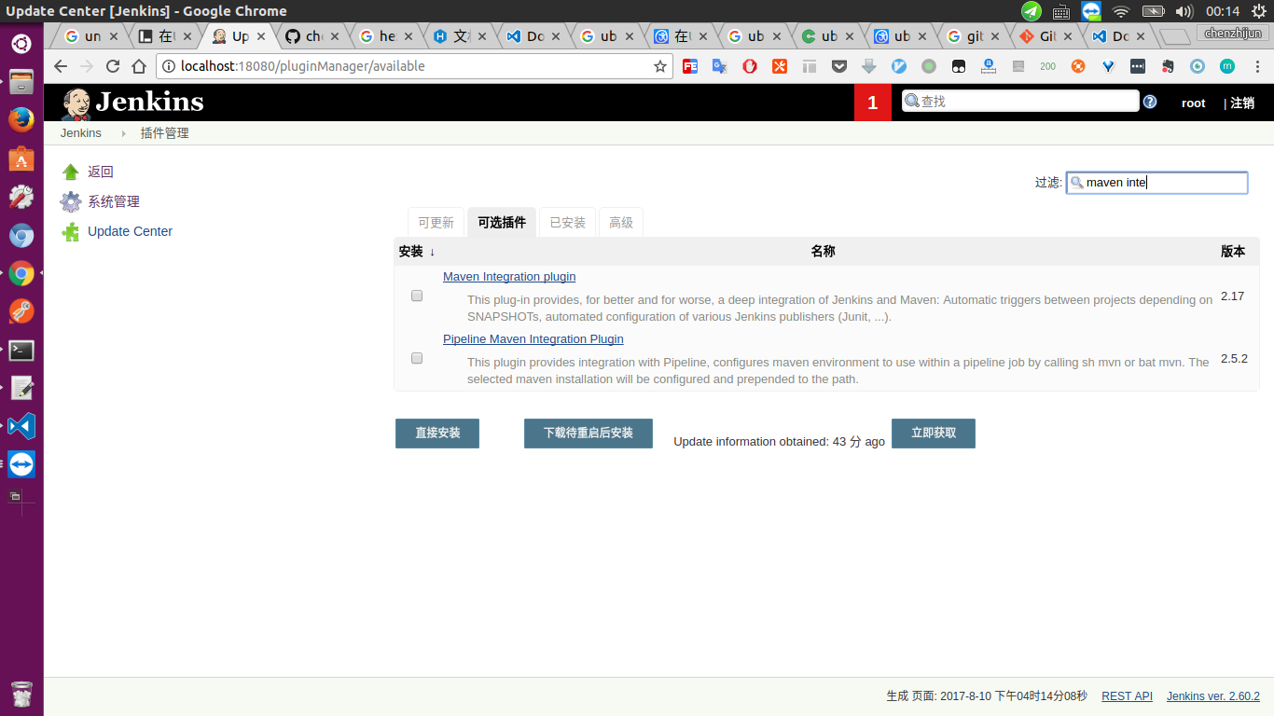Open the Maven Integration plugin link
This screenshot has height=716, width=1274.
pyautogui.click(x=509, y=277)
